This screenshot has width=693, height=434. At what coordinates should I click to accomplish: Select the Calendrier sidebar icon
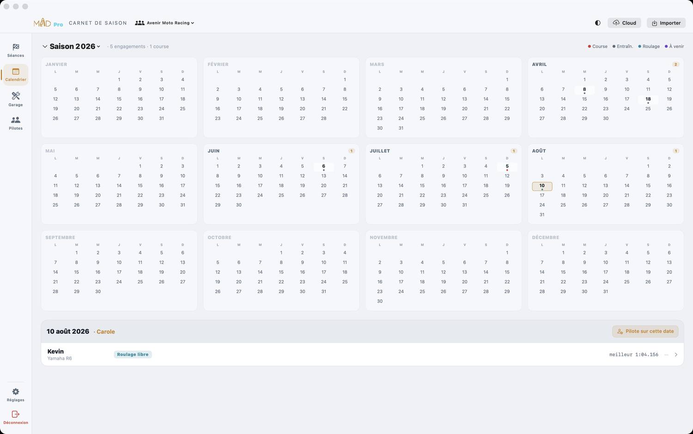coord(16,75)
